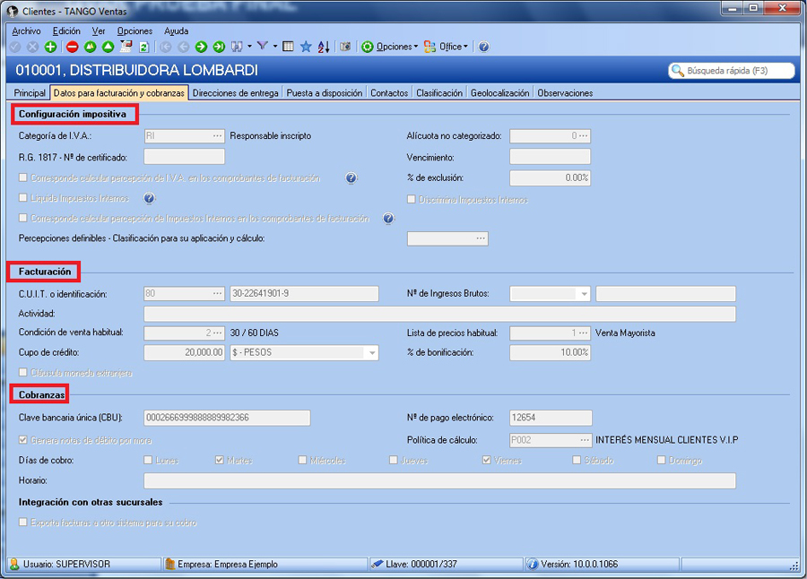Click the green plus add-record icon
807x579 pixels.
50,47
